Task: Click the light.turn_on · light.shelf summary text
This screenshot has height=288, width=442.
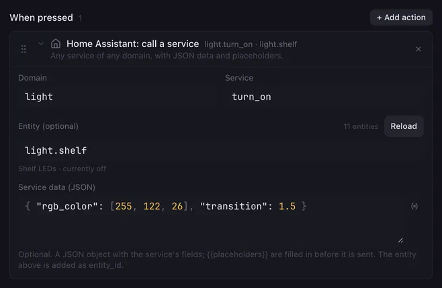Action: tap(251, 44)
